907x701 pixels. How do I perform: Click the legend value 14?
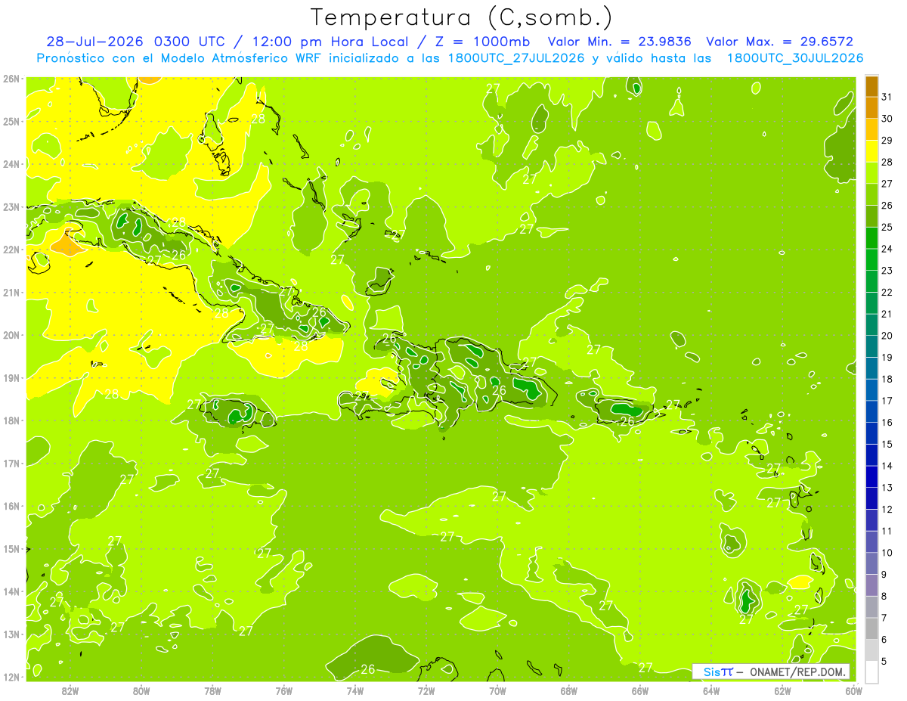887,466
